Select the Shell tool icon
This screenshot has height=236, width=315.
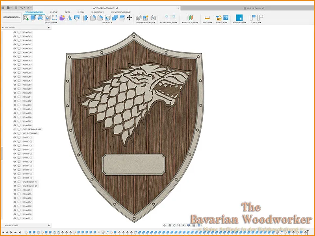[107, 18]
